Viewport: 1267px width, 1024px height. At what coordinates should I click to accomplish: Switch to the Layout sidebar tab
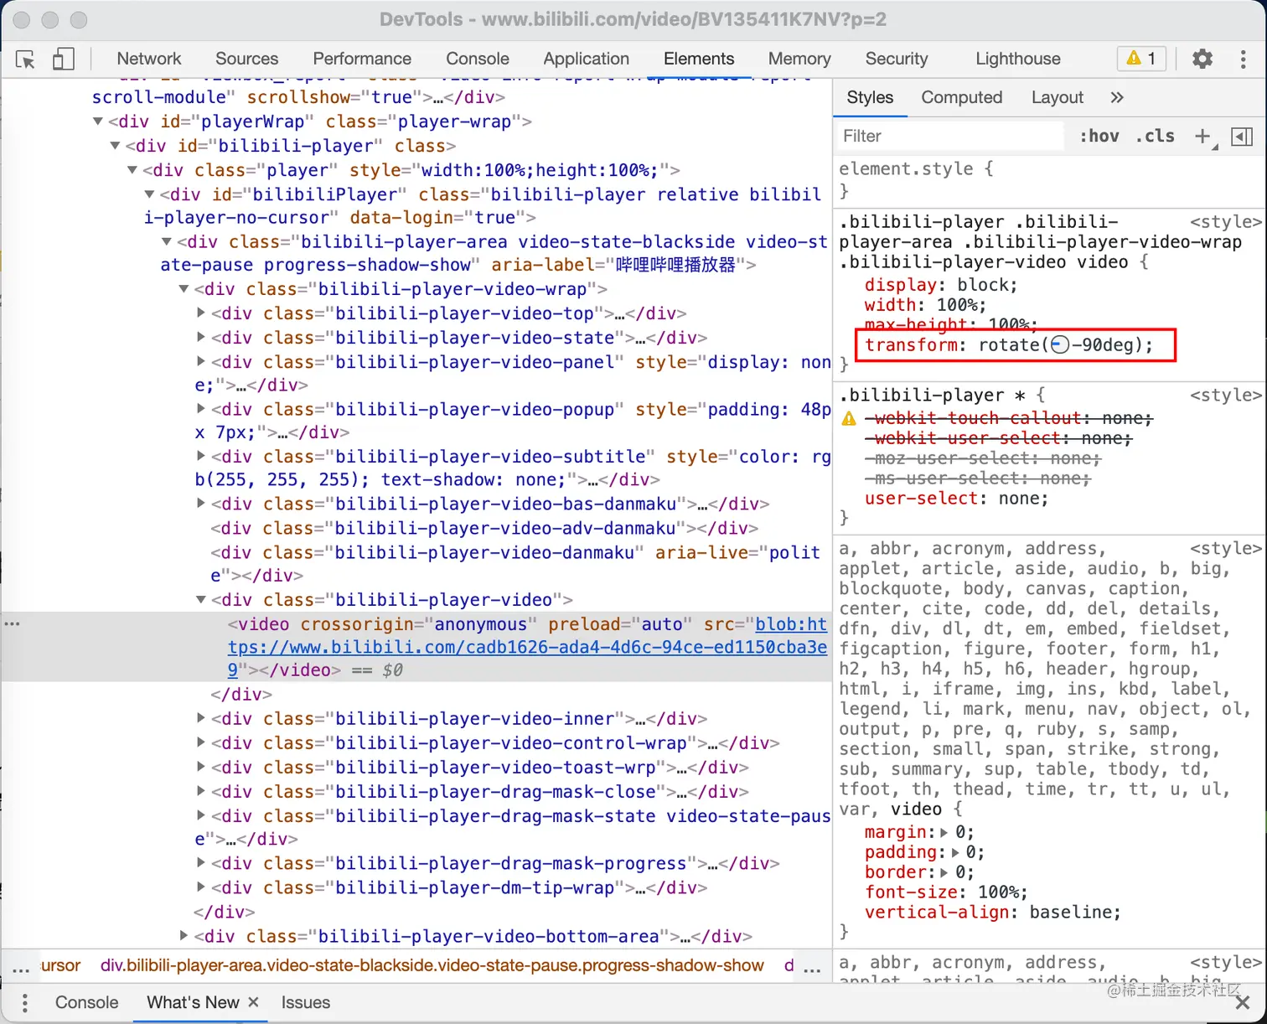click(x=1058, y=97)
